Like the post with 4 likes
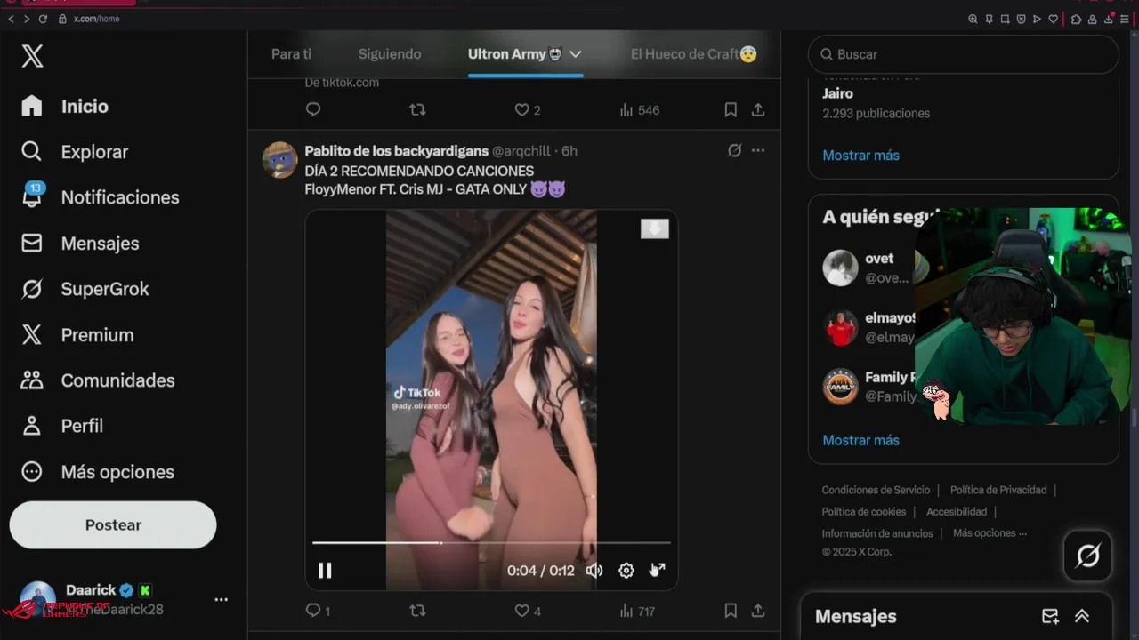The width and height of the screenshot is (1139, 640). [x=528, y=611]
